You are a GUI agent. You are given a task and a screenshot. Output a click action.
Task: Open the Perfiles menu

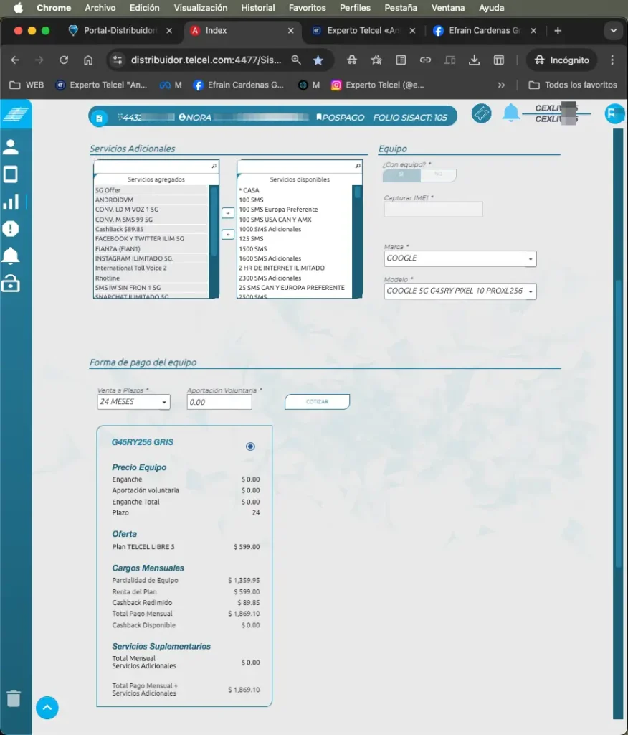[x=355, y=8]
